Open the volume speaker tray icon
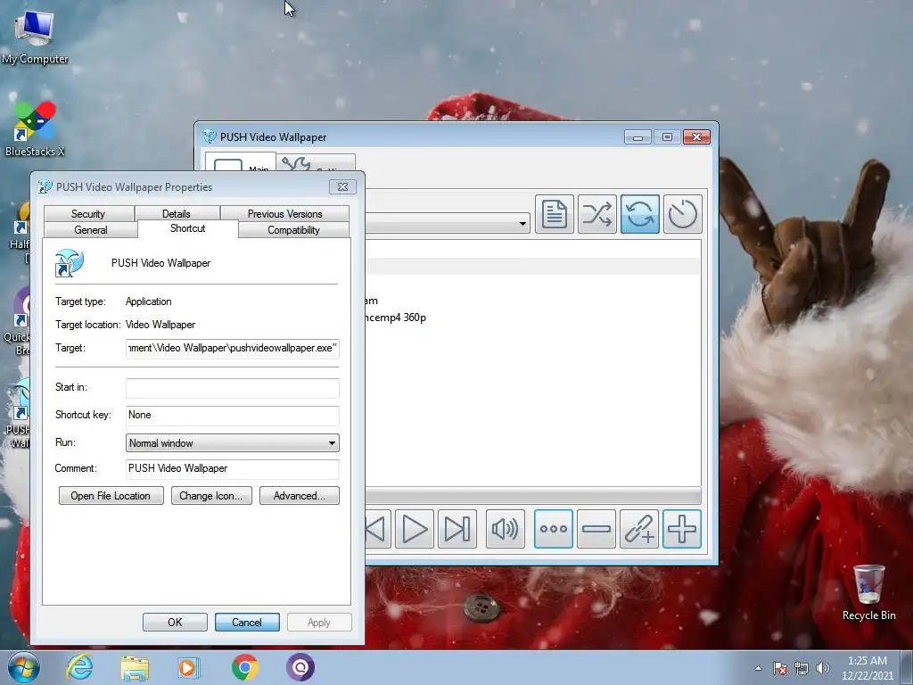The height and width of the screenshot is (685, 913). point(822,668)
